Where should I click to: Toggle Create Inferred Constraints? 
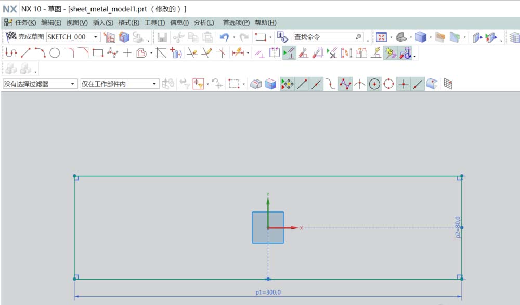tap(391, 52)
